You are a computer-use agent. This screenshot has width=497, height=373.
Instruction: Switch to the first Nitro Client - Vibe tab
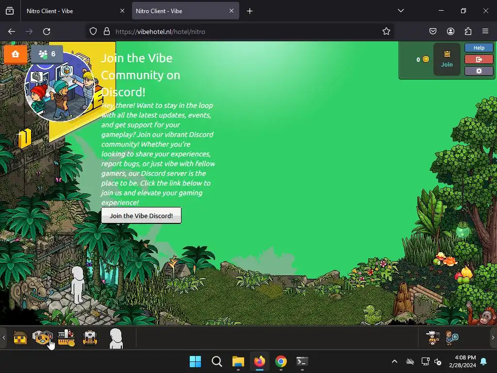point(74,11)
